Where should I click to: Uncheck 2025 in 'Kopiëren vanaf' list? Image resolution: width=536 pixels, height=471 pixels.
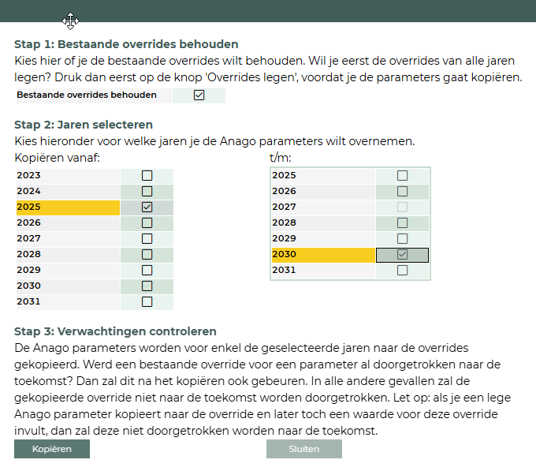pyautogui.click(x=147, y=207)
